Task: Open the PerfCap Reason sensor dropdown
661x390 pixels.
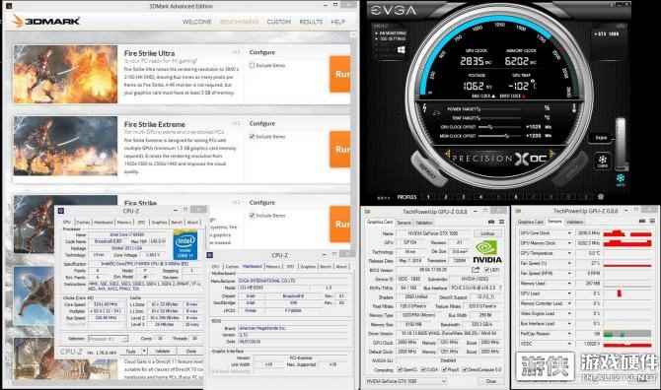Action: (569, 334)
